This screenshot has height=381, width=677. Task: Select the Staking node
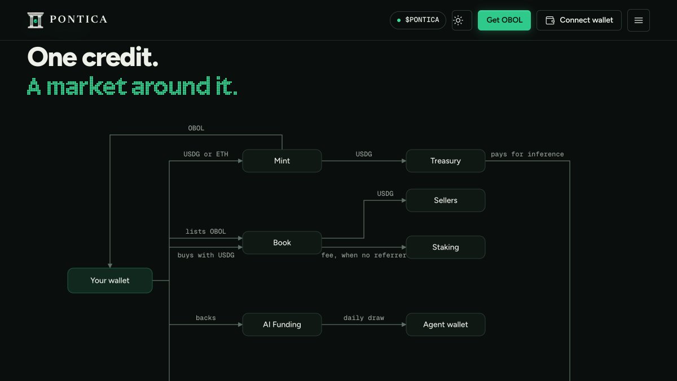(446, 247)
